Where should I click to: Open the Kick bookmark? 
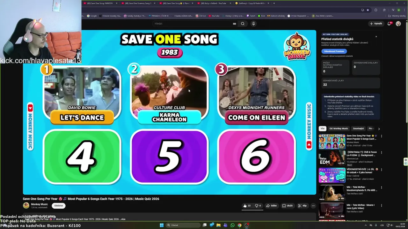[x=261, y=16]
